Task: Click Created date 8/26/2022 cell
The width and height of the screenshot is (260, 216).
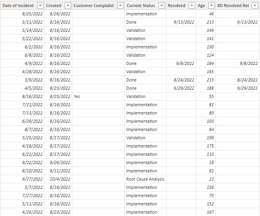Action: coord(58,14)
